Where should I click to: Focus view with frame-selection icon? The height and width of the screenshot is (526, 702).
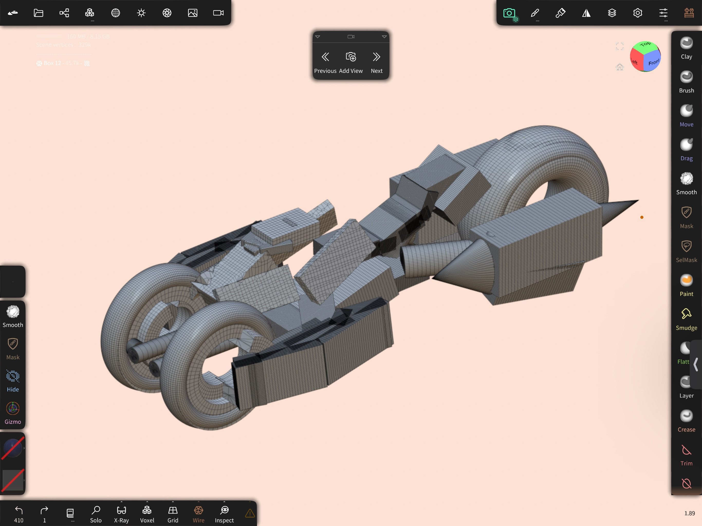[620, 46]
